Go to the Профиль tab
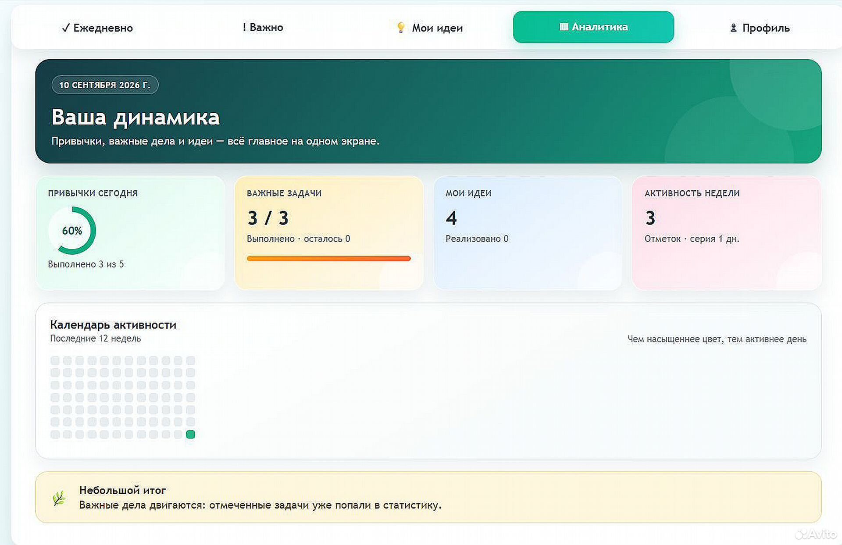 [759, 28]
